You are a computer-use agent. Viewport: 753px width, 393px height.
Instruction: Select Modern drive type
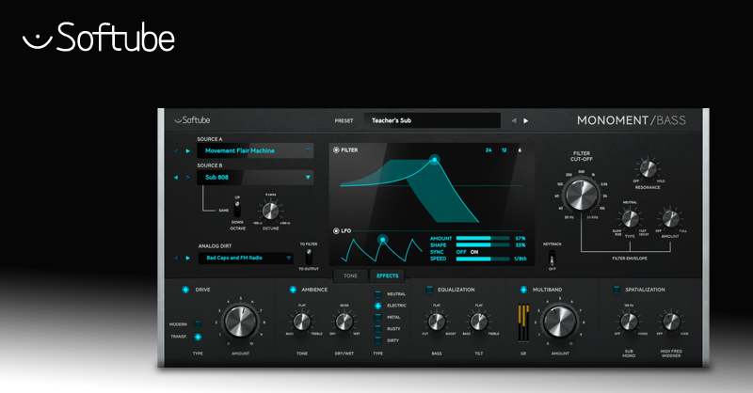tap(198, 325)
